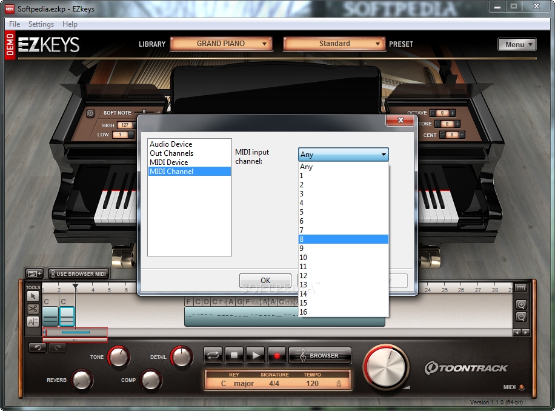The image size is (555, 411).
Task: Click the Tone knob
Action: [x=119, y=356]
